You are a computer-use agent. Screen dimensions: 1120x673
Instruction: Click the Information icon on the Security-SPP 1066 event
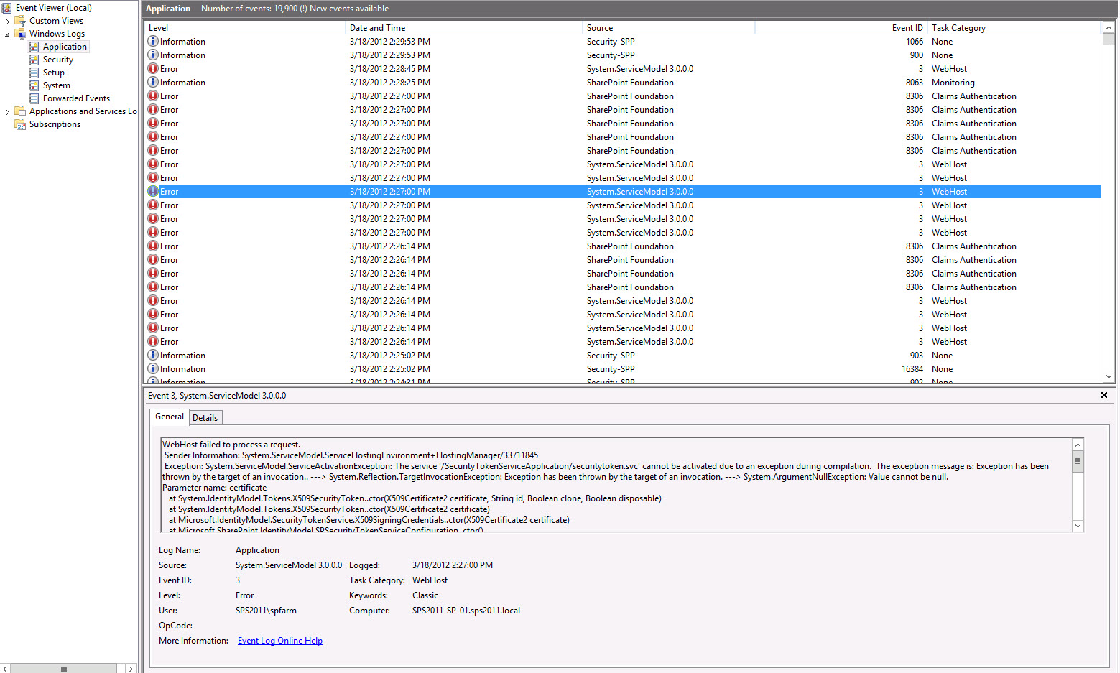click(x=152, y=41)
